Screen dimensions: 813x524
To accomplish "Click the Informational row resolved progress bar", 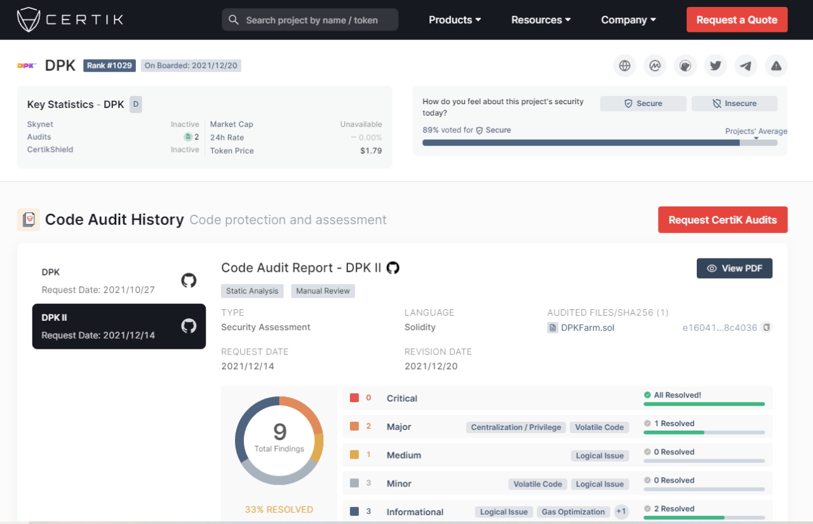I will [704, 518].
